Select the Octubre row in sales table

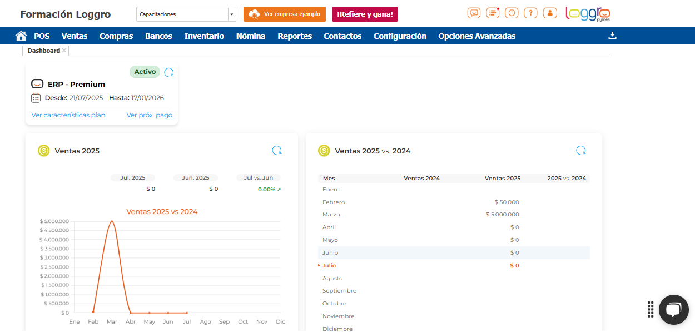(x=454, y=304)
